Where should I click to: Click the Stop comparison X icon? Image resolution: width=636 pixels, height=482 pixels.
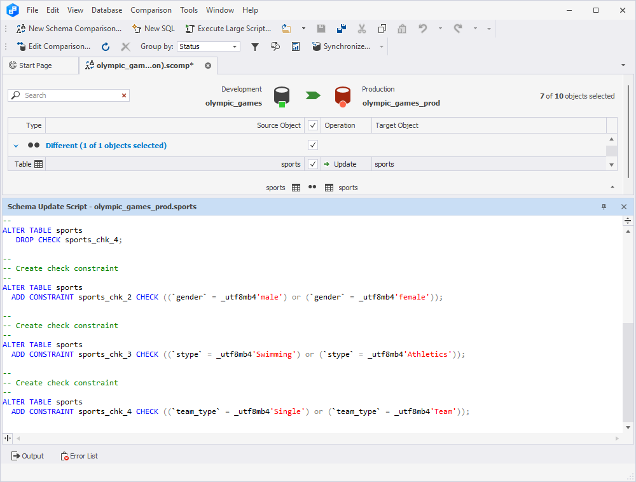(126, 46)
